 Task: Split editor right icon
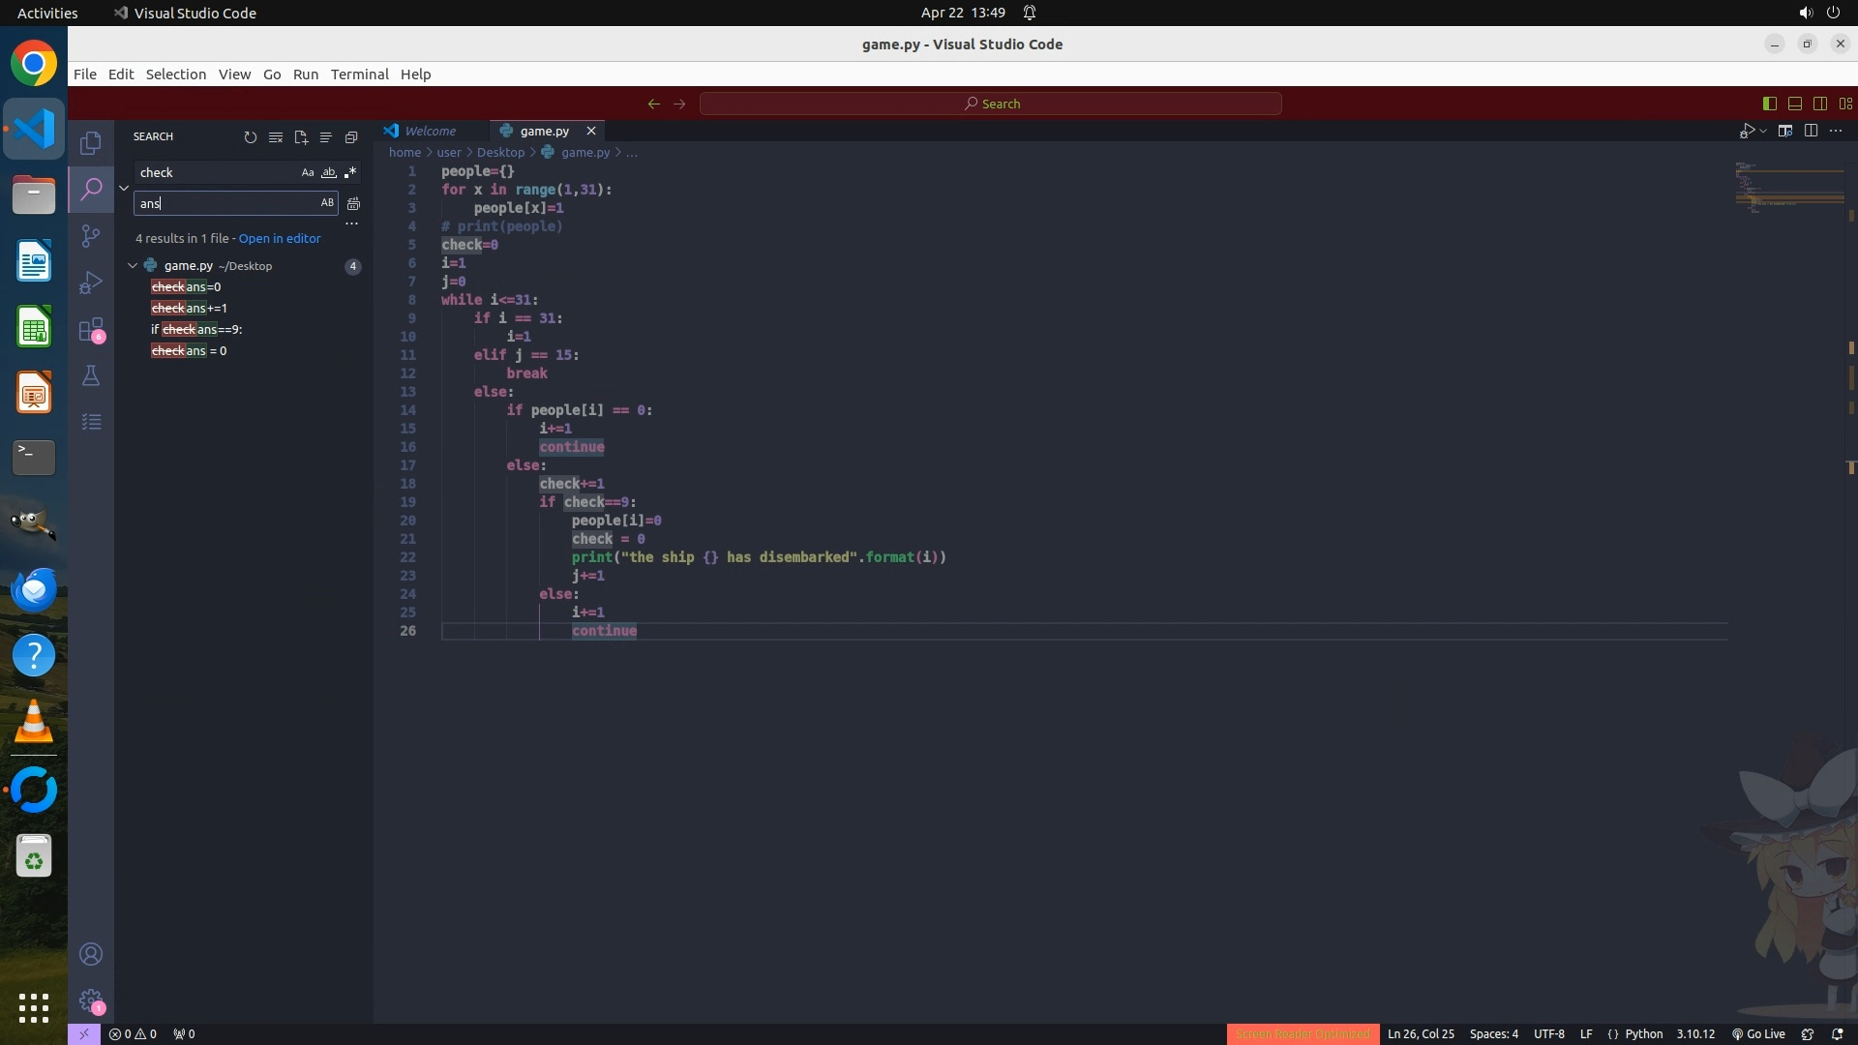[1811, 131]
